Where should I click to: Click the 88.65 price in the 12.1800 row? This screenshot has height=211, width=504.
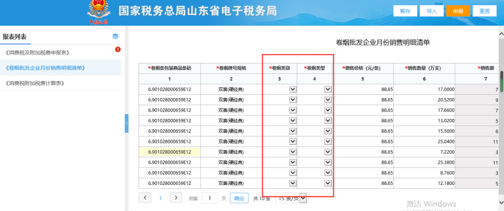pyautogui.click(x=363, y=183)
